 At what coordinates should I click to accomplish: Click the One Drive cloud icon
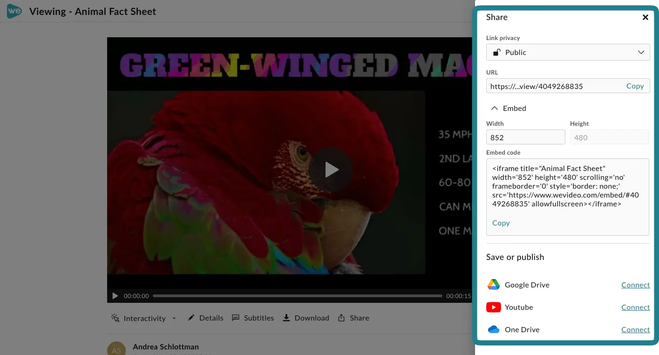click(x=494, y=329)
